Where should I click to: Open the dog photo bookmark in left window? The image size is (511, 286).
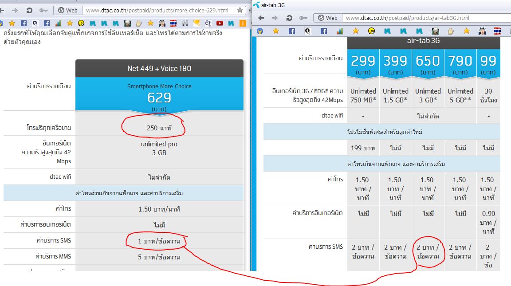click(x=127, y=23)
